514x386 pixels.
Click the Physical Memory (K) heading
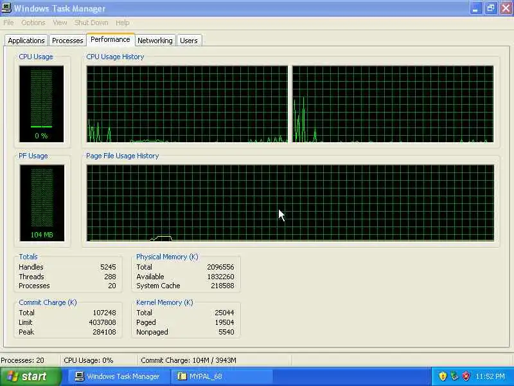tap(167, 256)
